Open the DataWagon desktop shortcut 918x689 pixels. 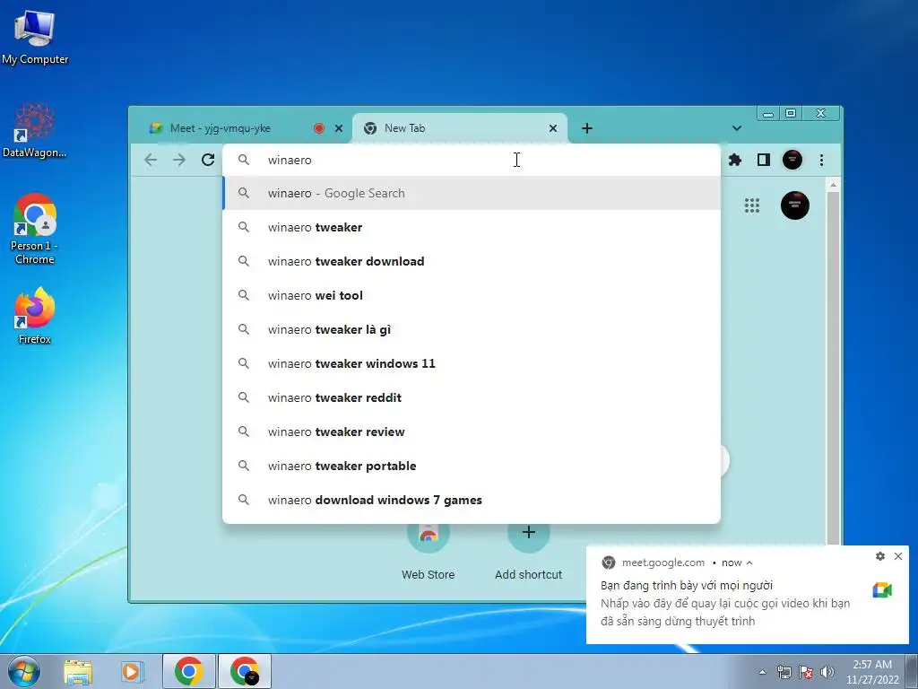tap(35, 130)
